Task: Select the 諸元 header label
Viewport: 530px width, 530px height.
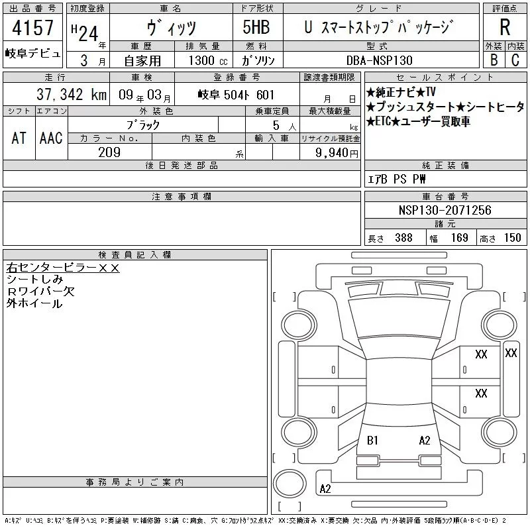Action: (445, 223)
